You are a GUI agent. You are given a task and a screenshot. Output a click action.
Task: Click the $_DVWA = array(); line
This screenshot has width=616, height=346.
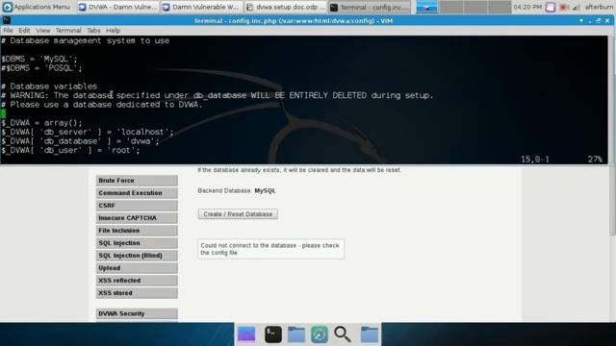pos(41,123)
